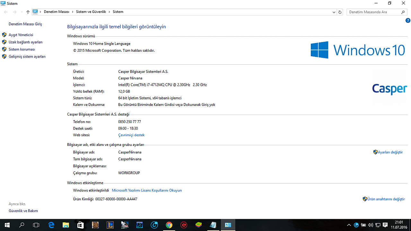The height and width of the screenshot is (231, 411).
Task: Open Microsoft Yazılımı Lisans Koşullarını Okuyun link
Action: (147, 190)
